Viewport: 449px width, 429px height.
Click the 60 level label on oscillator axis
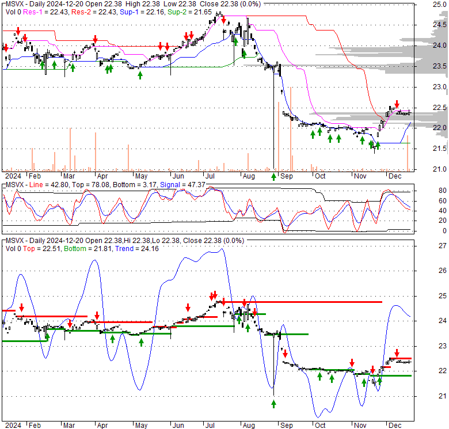coord(443,201)
